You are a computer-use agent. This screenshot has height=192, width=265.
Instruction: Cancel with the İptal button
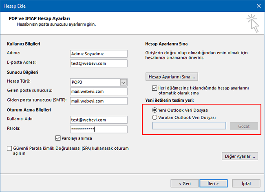pos(245,183)
